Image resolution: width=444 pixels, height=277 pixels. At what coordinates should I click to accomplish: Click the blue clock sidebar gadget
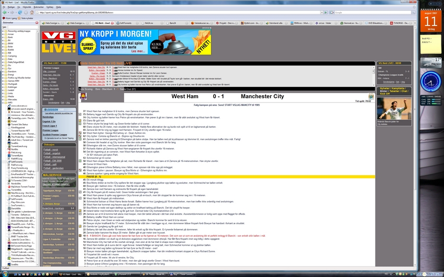pyautogui.click(x=431, y=81)
